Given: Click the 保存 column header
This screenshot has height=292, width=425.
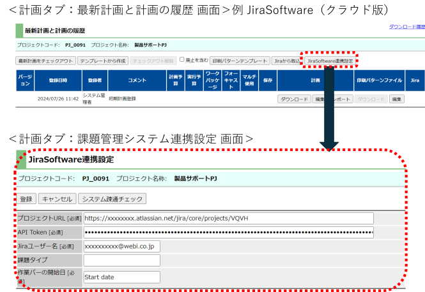Looking at the screenshot, I should pos(268,80).
